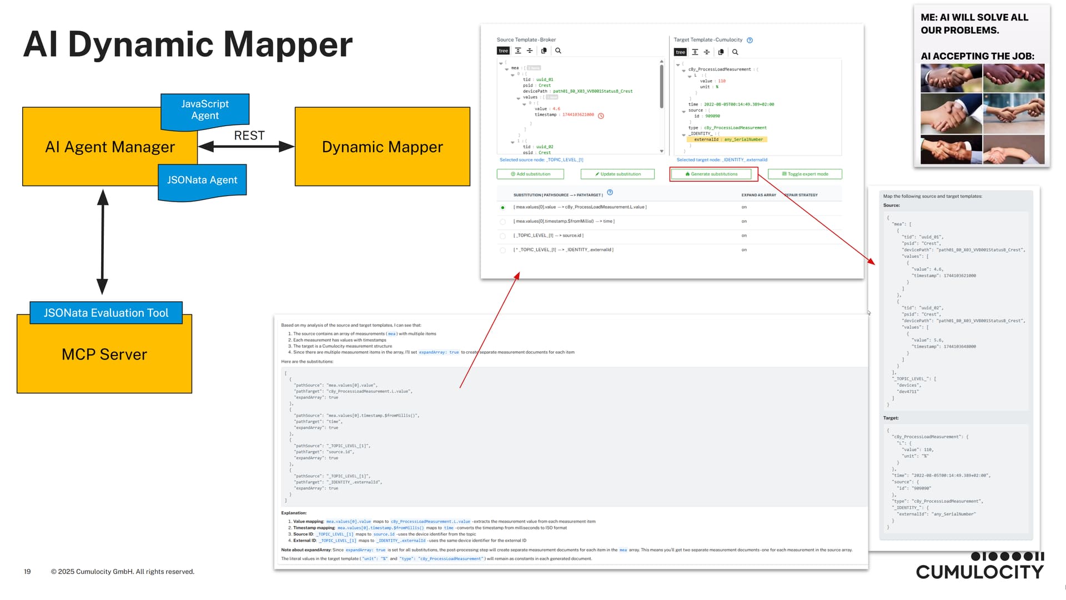1066x600 pixels.
Task: Collapse the L node in target tree
Action: point(689,76)
